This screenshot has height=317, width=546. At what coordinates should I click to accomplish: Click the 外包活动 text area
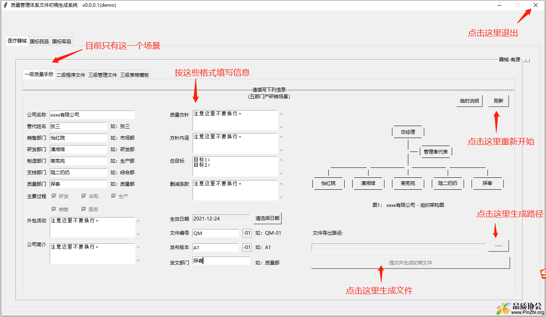pyautogui.click(x=92, y=227)
